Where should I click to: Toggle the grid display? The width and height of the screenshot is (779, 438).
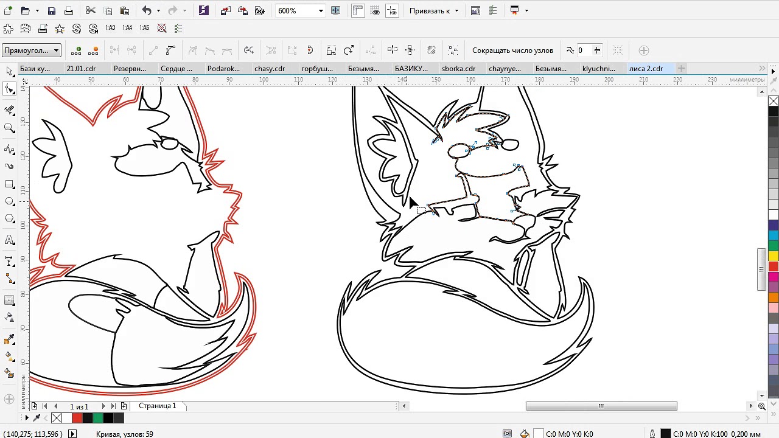(375, 10)
